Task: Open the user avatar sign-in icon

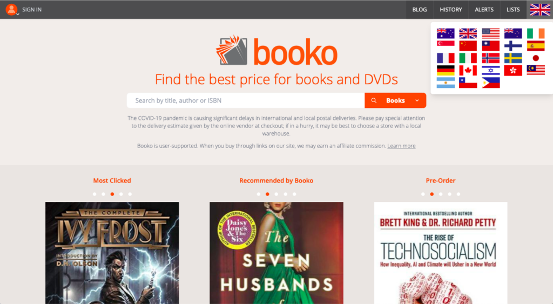Action: (x=12, y=10)
